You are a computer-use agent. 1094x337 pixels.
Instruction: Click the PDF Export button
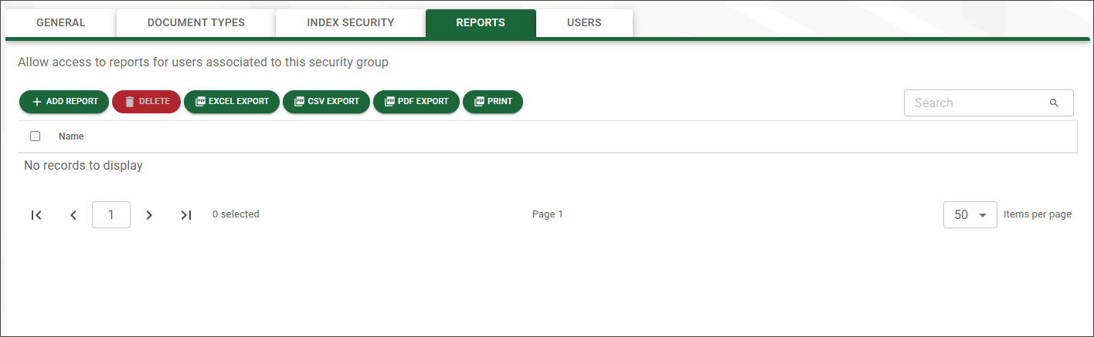click(x=416, y=102)
